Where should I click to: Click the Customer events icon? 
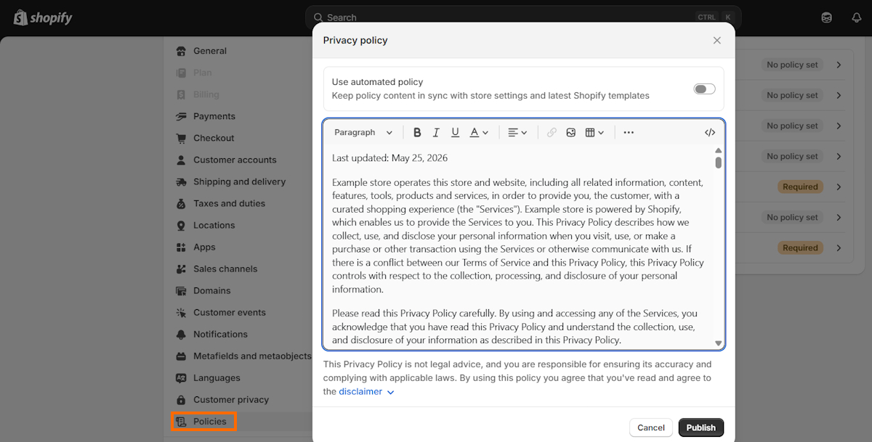pos(181,313)
